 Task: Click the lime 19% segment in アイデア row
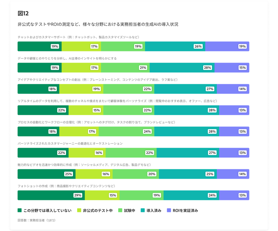pyautogui.click(x=82, y=89)
